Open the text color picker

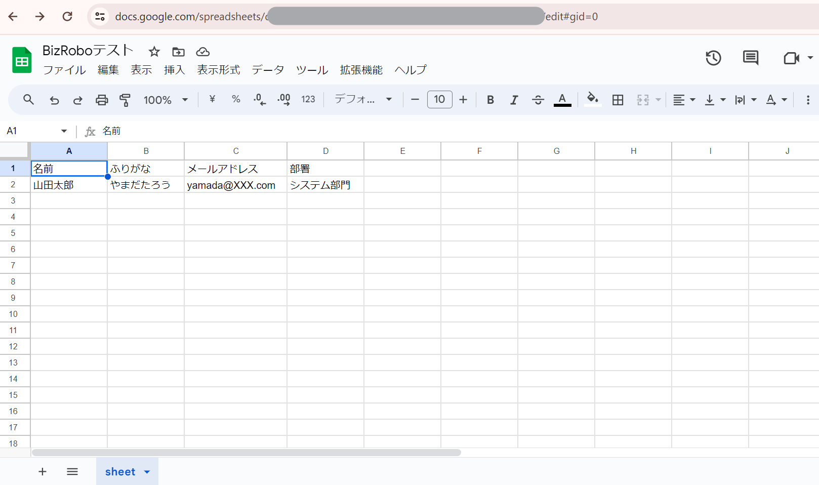click(x=562, y=100)
